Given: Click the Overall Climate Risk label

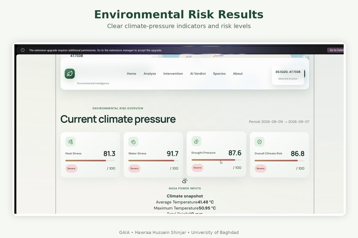Looking at the screenshot, I should coord(268,153).
